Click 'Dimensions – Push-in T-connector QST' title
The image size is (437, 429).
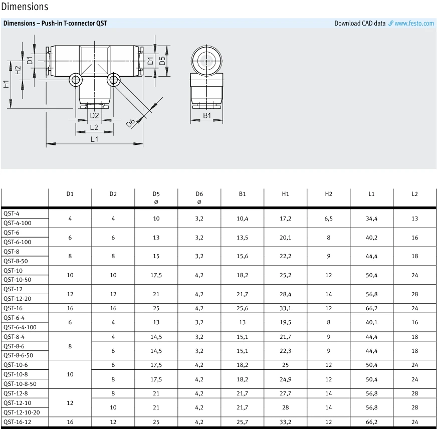pyautogui.click(x=55, y=23)
